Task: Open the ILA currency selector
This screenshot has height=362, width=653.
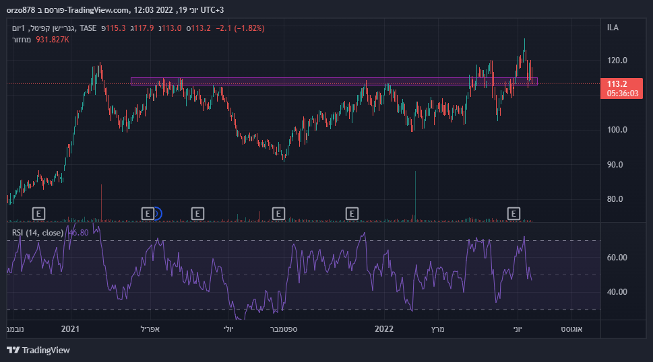Action: coord(613,28)
